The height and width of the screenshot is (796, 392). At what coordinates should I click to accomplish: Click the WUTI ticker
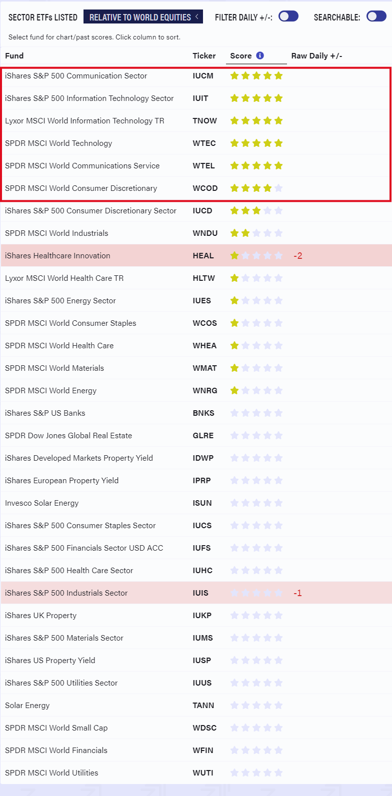[203, 773]
